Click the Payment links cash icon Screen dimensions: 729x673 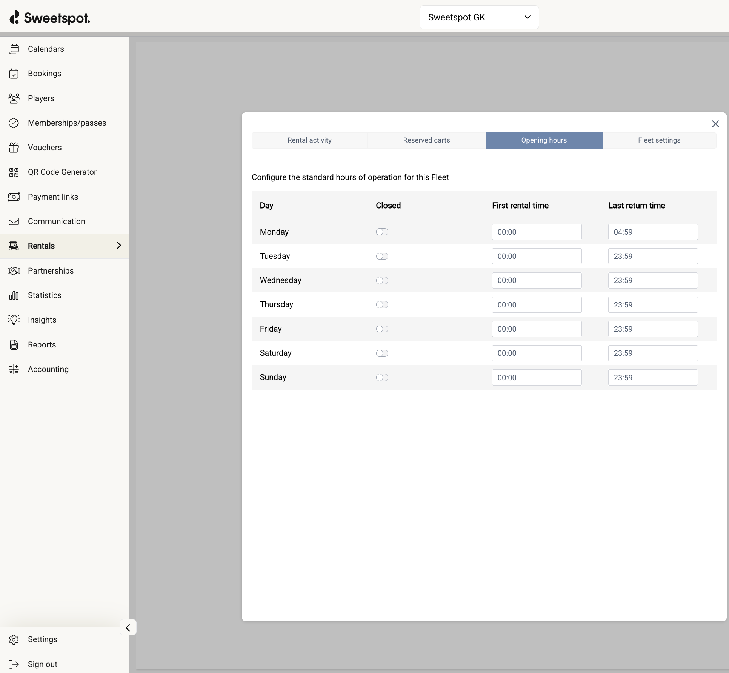coord(14,197)
